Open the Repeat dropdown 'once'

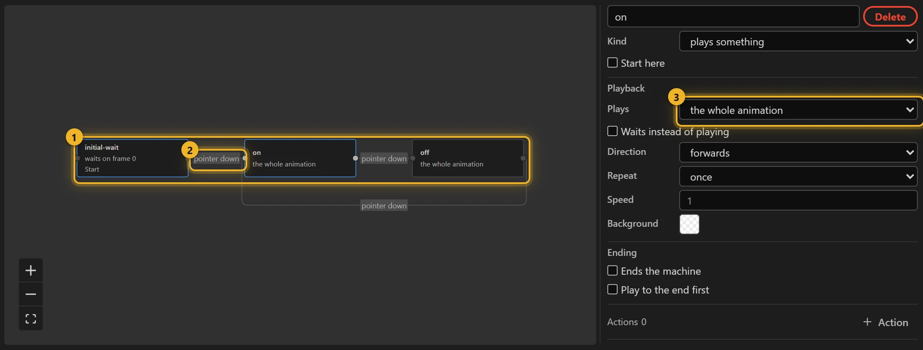[x=798, y=177]
